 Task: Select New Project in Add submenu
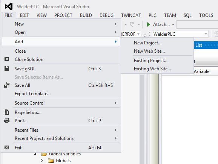(x=157, y=43)
